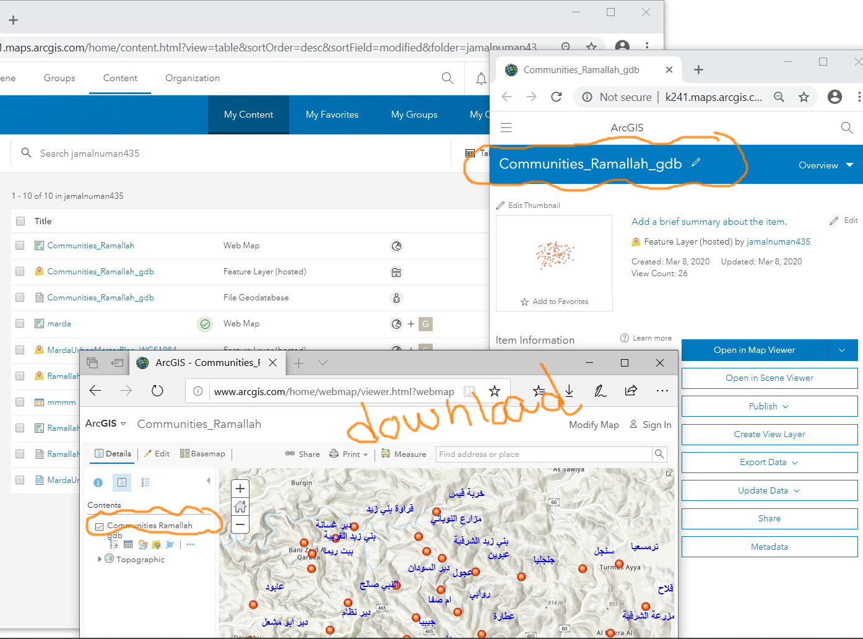Open the My Favorites tab
Image resolution: width=863 pixels, height=639 pixels.
click(x=332, y=115)
